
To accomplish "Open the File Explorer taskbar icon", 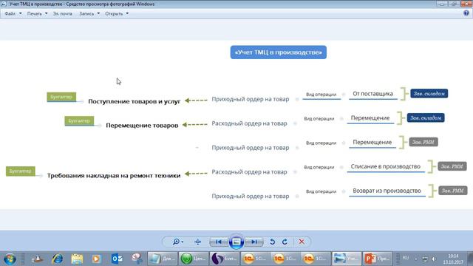I will (x=77, y=259).
